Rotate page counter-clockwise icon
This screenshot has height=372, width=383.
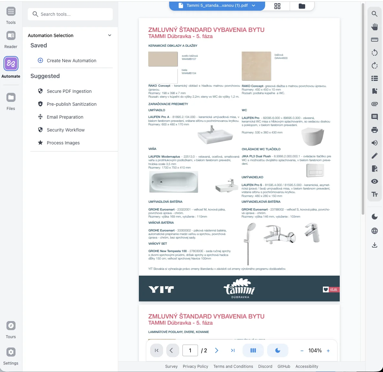(x=374, y=53)
